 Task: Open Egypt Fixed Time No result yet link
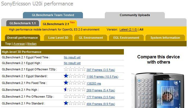coord(72,58)
